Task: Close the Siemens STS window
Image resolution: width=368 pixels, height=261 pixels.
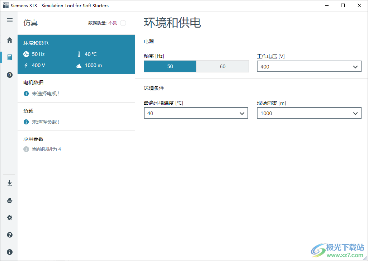Action: click(359, 5)
